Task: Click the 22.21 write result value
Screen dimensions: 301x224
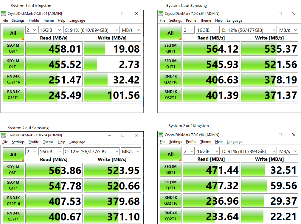Action: (270, 216)
